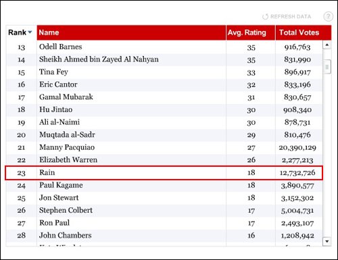
Task: Click the vertical scrollbar thumb
Action: coord(327,67)
